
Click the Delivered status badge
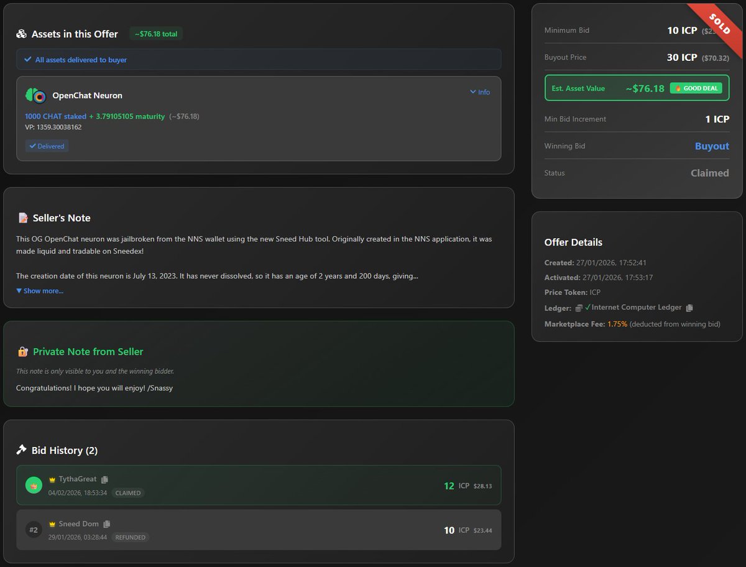point(47,146)
